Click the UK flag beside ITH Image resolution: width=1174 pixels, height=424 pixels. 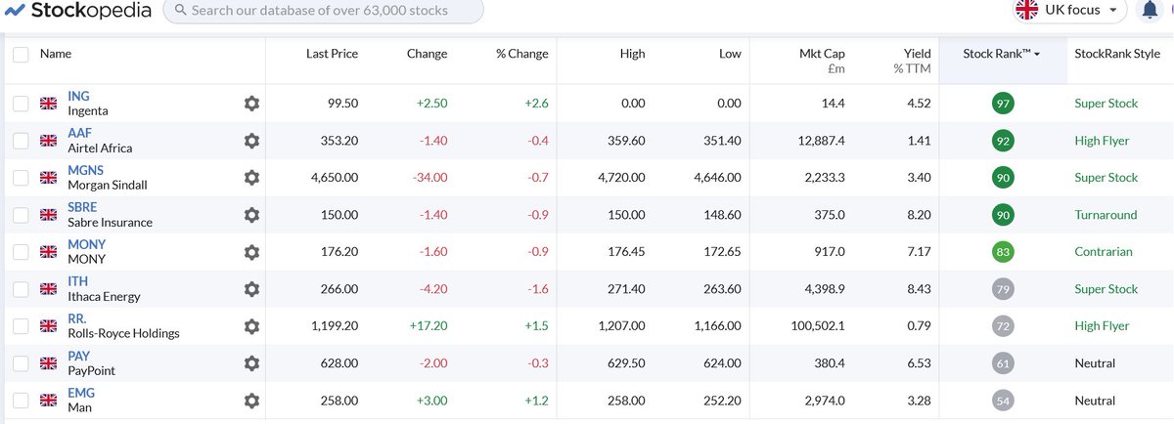tap(48, 289)
